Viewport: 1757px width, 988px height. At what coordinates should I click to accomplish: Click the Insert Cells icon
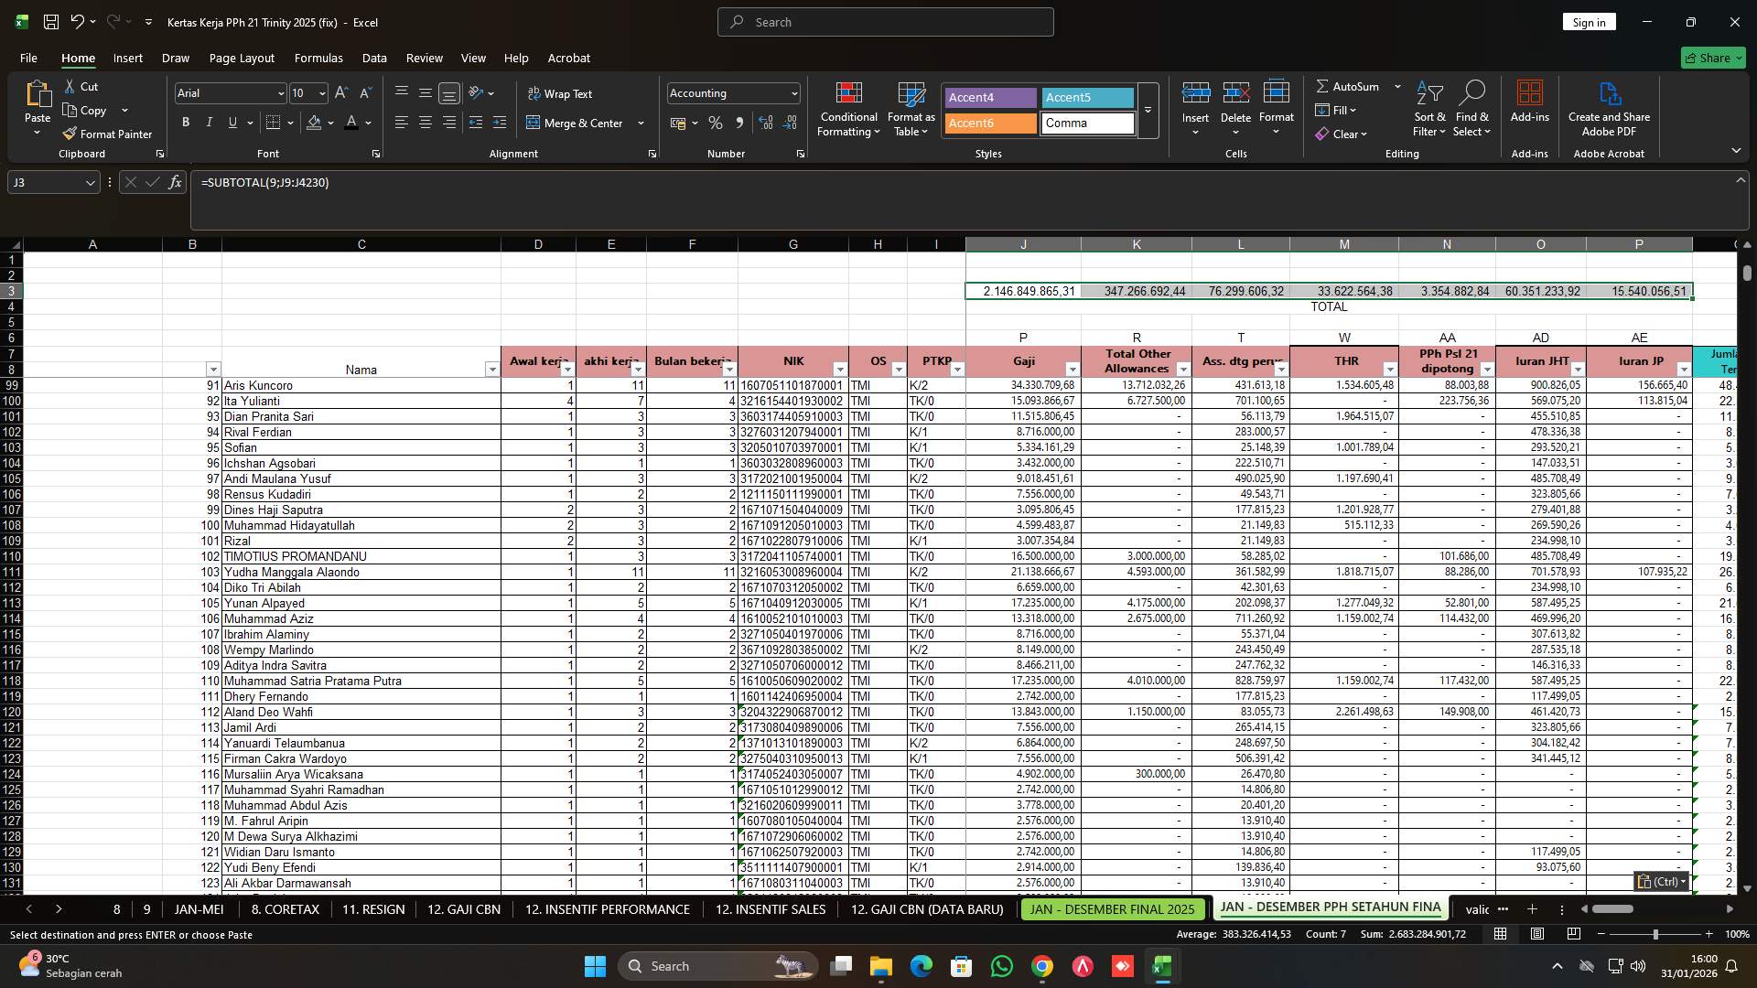1195,92
